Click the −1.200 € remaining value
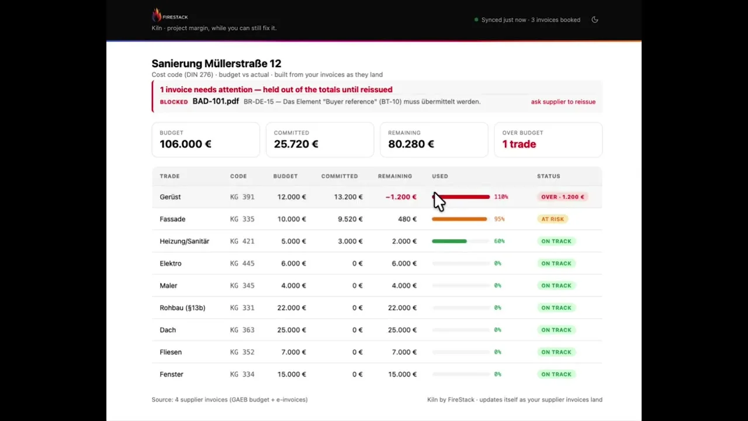Viewport: 748px width, 421px height. [x=401, y=197]
